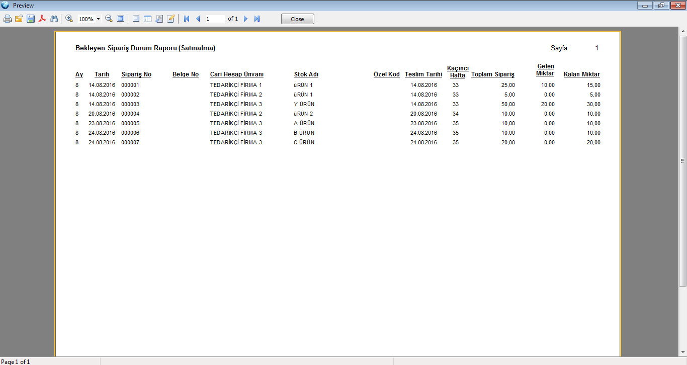This screenshot has height=365, width=687.
Task: Switch to the full screen view icon
Action: [x=120, y=19]
